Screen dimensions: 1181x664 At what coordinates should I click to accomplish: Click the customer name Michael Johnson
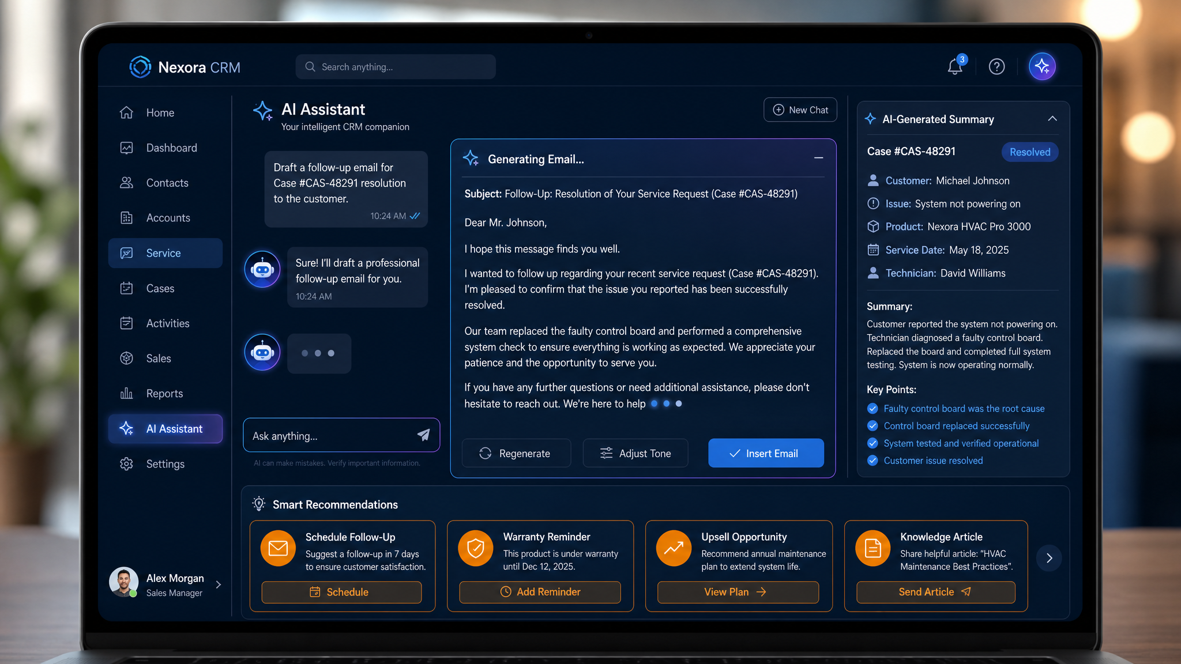pos(973,180)
